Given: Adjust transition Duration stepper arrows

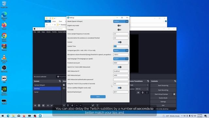Looking at the screenshot, I should [x=147, y=89].
